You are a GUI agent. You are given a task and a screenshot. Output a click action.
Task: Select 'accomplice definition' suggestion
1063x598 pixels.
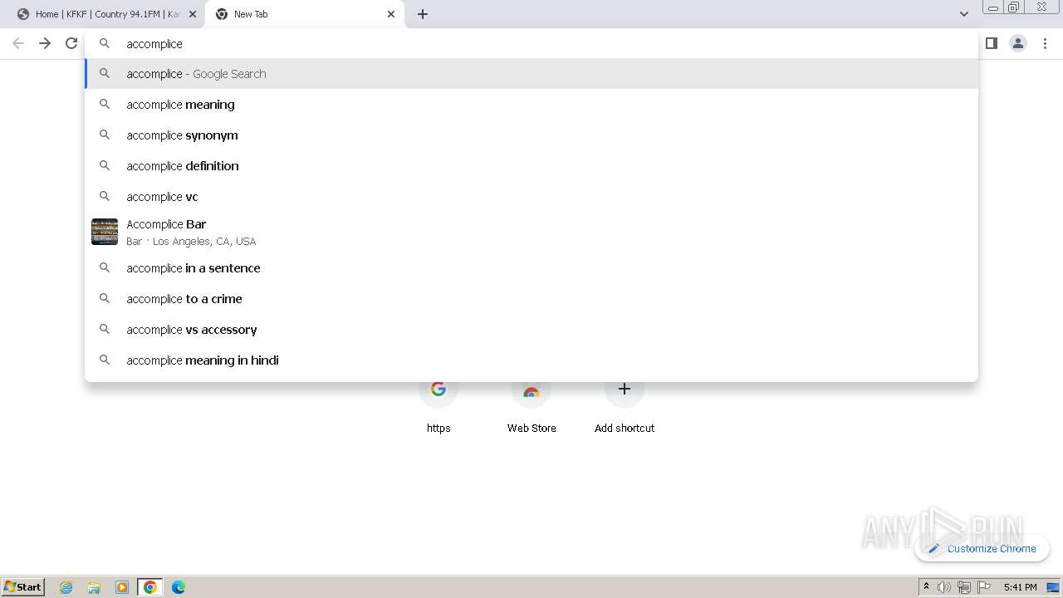pyautogui.click(x=531, y=165)
